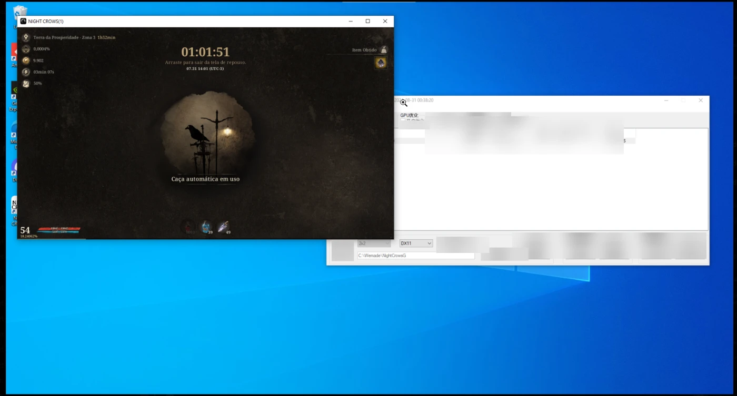Click the gold coin icon

click(26, 60)
